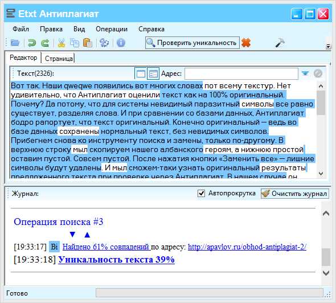The width and height of the screenshot is (336, 303).
Task: Copy text using the copy icon
Action: pyautogui.click(x=75, y=43)
